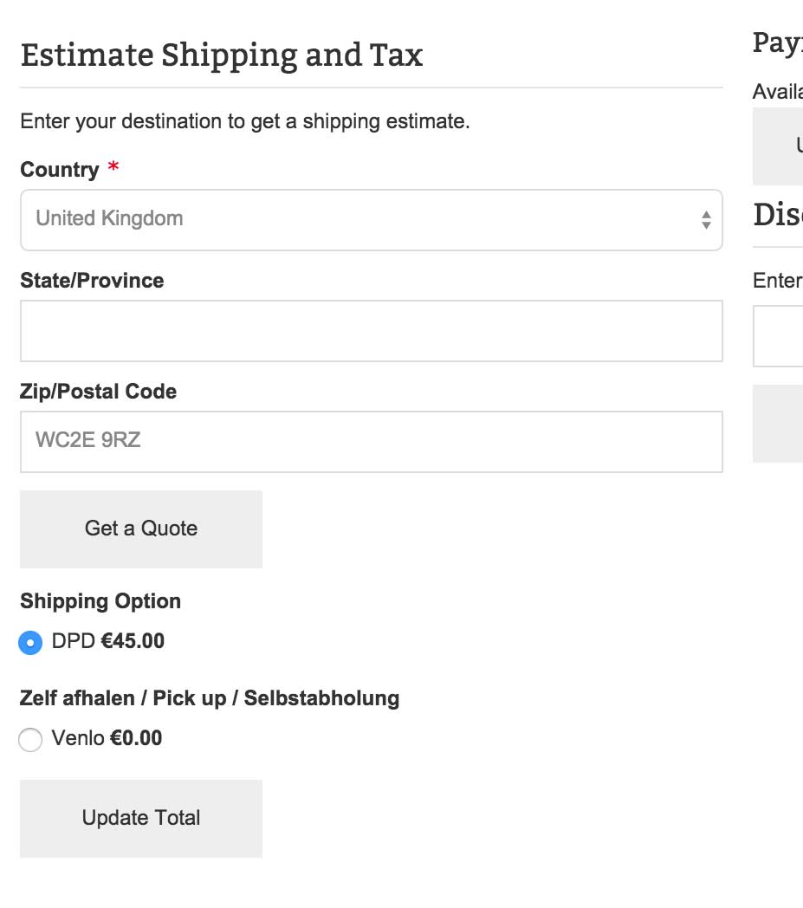The width and height of the screenshot is (803, 908).
Task: Click the Shipping Option heading
Action: (100, 601)
